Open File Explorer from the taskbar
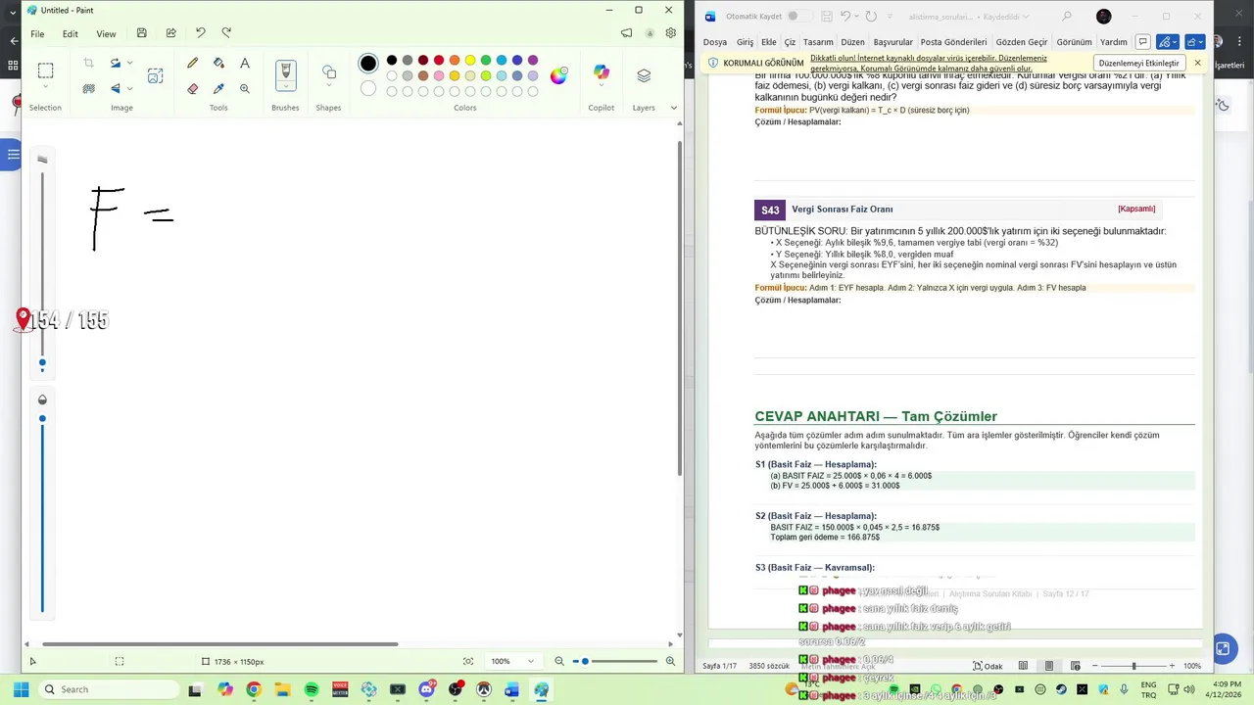Image resolution: width=1254 pixels, height=705 pixels. click(282, 689)
